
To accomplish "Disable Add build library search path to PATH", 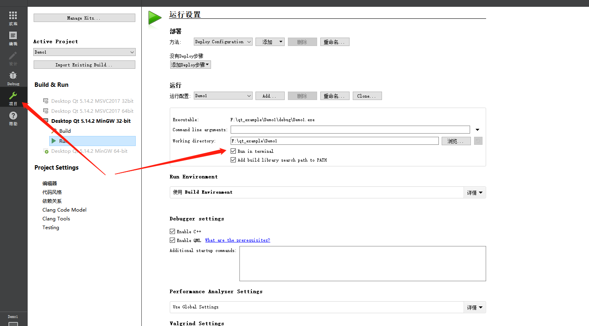I will (x=233, y=160).
